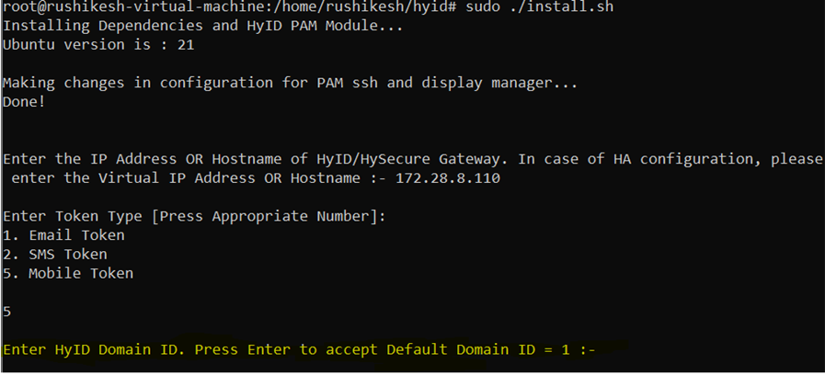
Task: Click the entered IP address 172.28.8.110
Action: pyautogui.click(x=448, y=178)
